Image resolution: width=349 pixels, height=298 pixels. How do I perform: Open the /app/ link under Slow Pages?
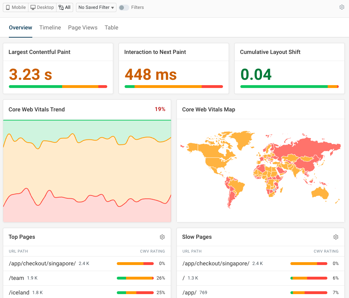coord(190,292)
